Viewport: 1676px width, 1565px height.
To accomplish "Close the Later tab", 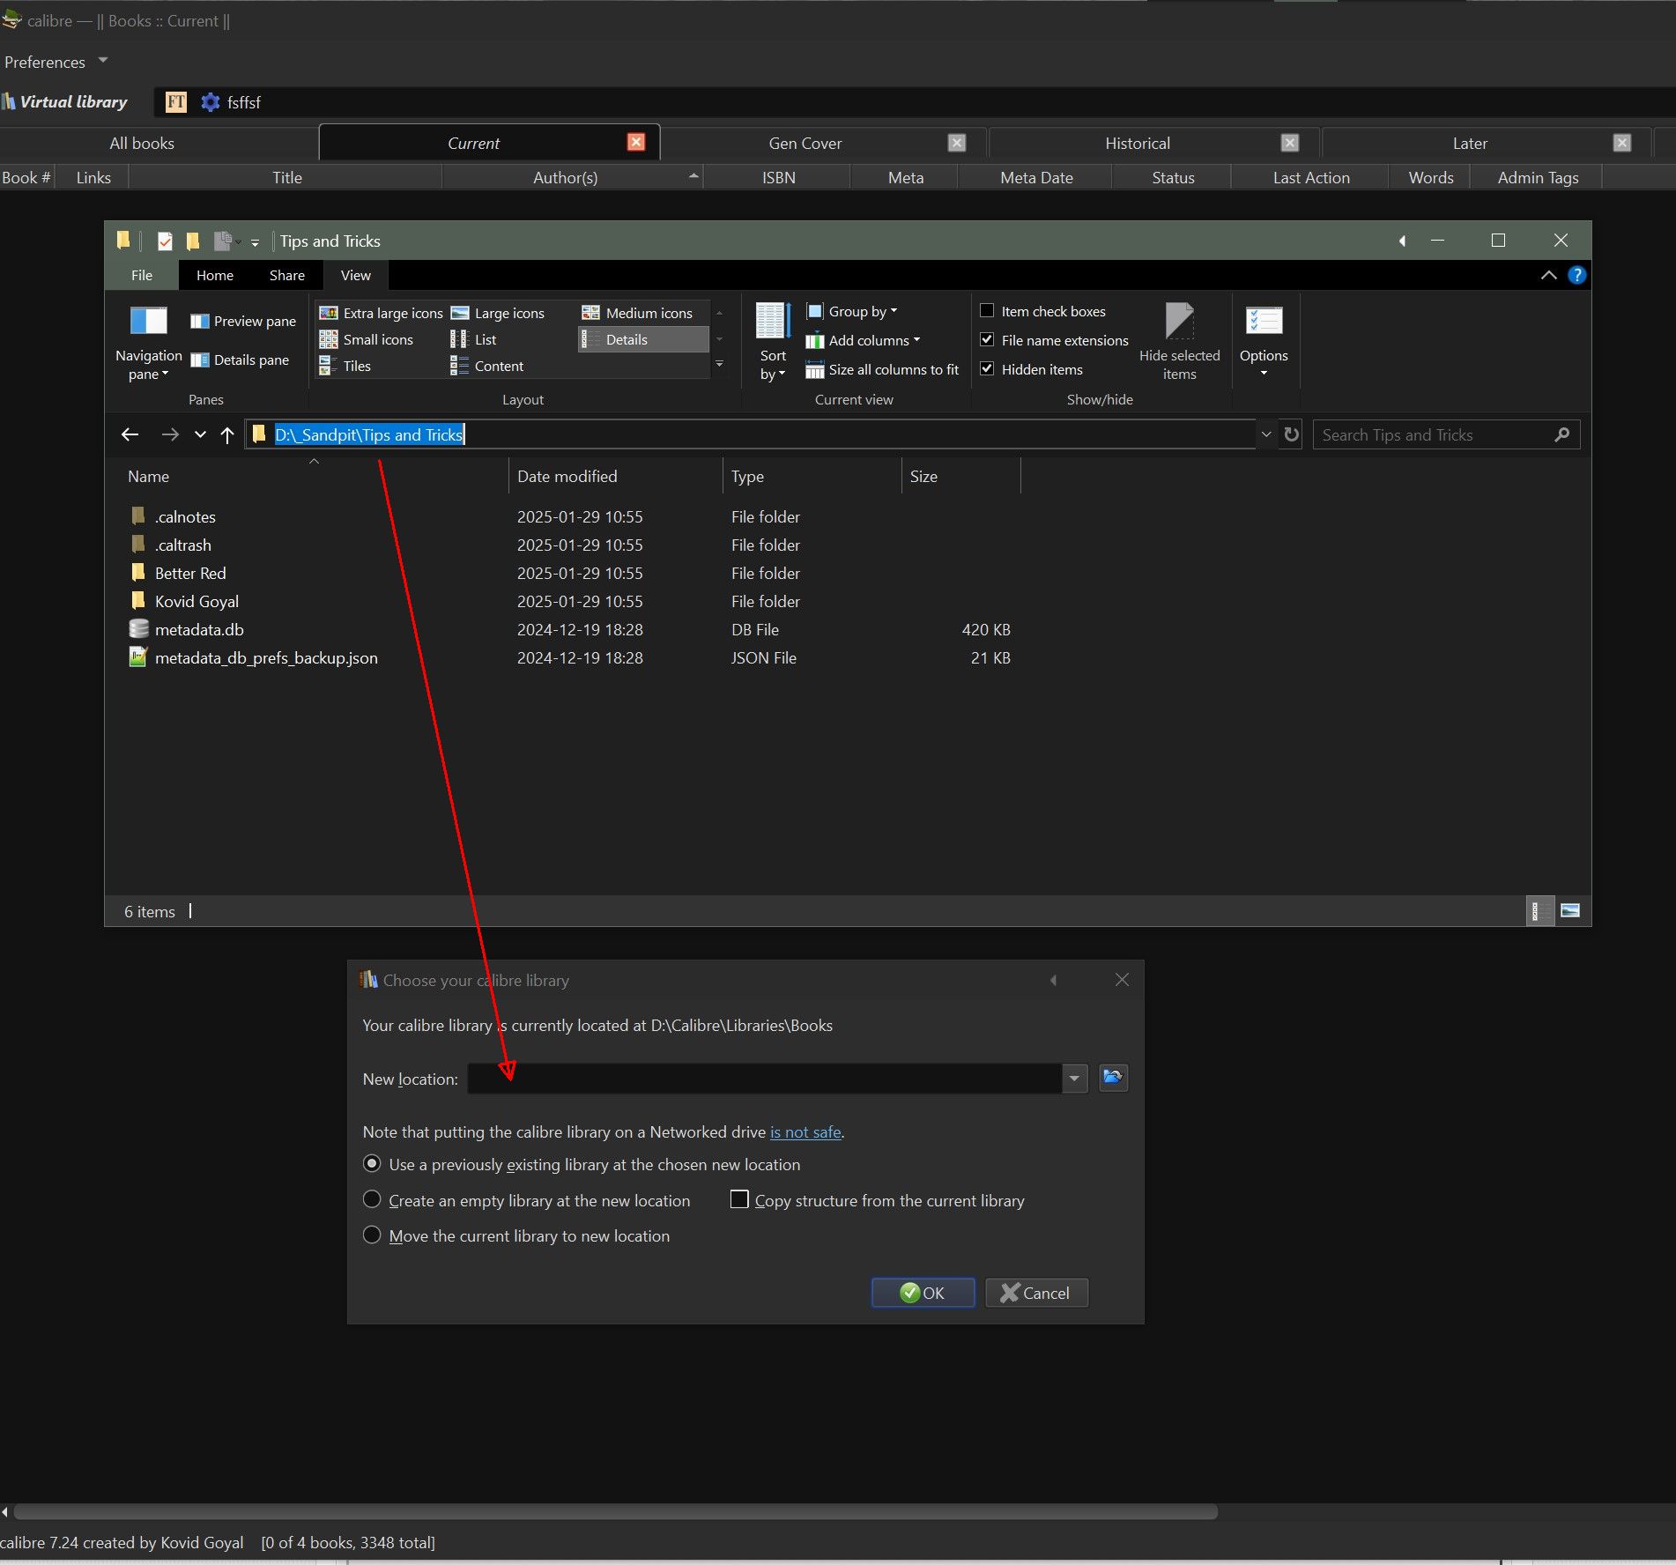I will click(1621, 143).
